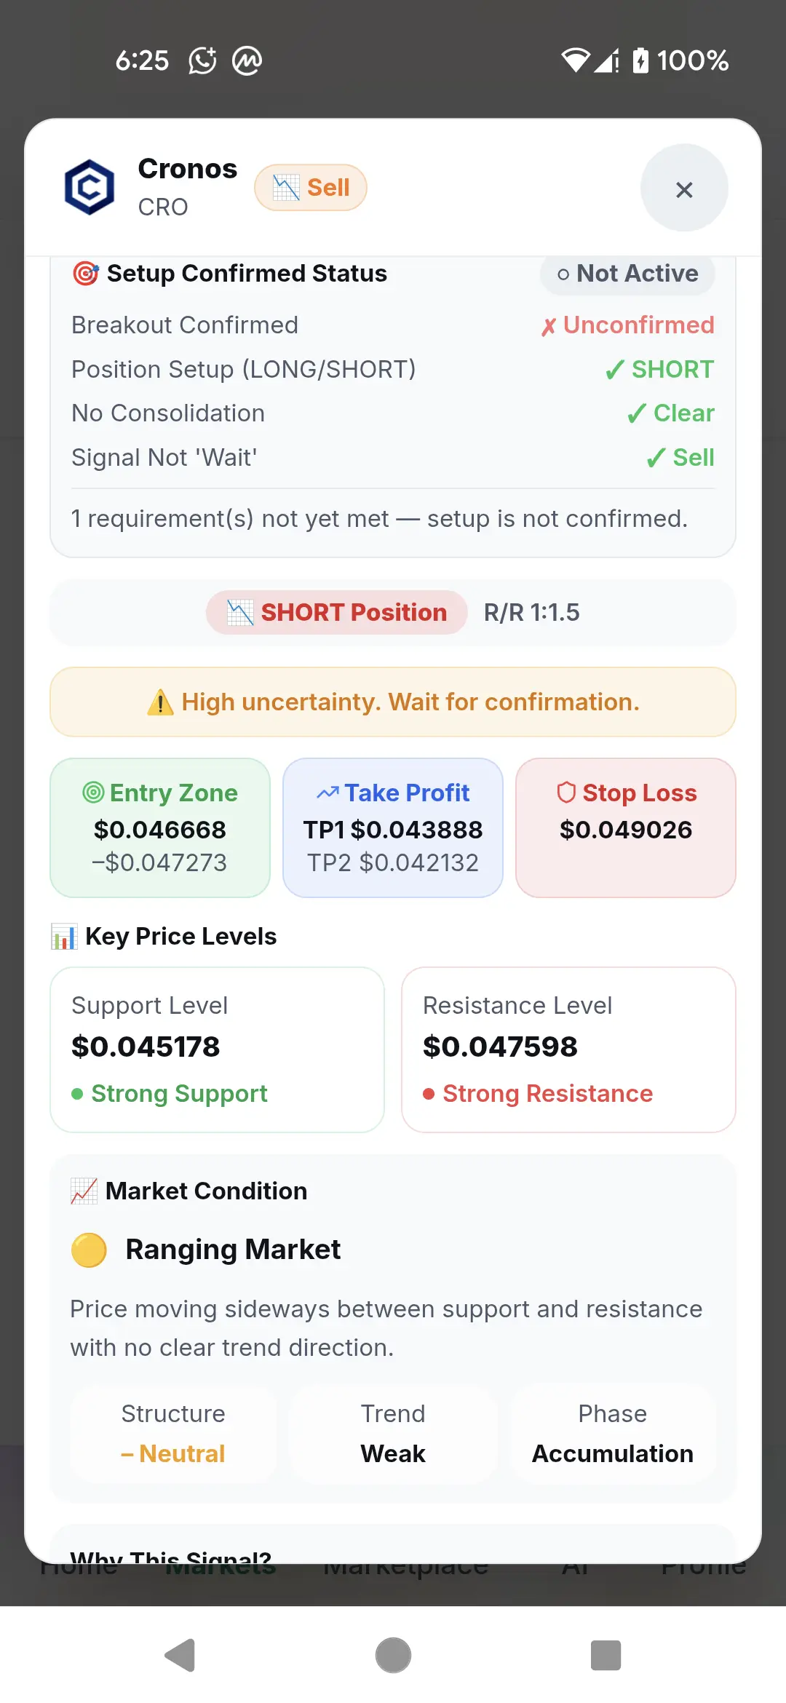Tap the red Strong Resistance indicator dot
Image resolution: width=786 pixels, height=1703 pixels.
click(x=429, y=1094)
